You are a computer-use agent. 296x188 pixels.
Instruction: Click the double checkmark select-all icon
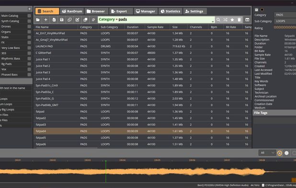[93, 20]
